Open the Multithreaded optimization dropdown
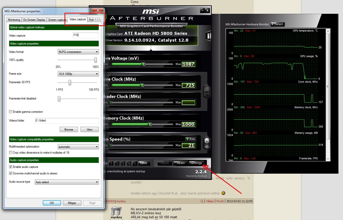 [78, 147]
